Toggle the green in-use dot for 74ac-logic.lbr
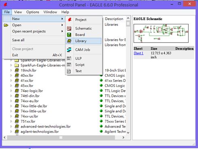 click(x=101, y=91)
